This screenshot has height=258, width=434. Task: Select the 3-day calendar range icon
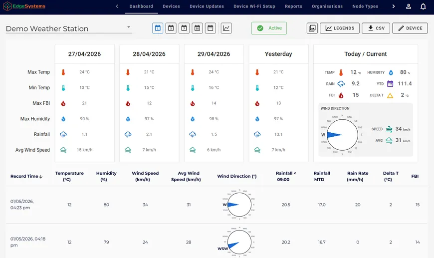click(171, 28)
